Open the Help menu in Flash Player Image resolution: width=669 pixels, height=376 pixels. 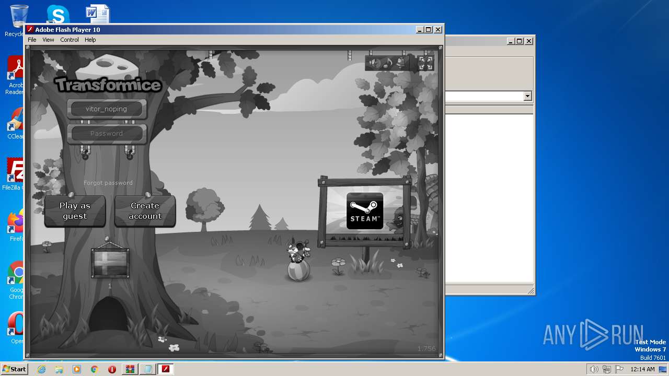(x=90, y=40)
